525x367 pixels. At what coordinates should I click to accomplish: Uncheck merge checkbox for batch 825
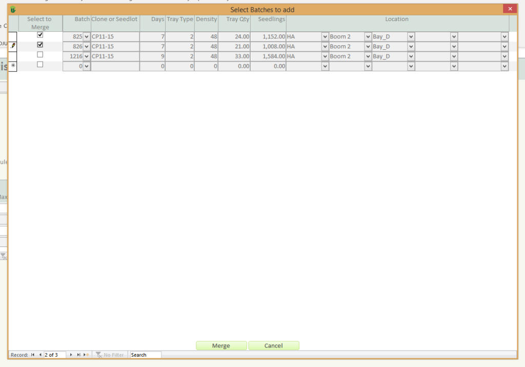pos(40,35)
